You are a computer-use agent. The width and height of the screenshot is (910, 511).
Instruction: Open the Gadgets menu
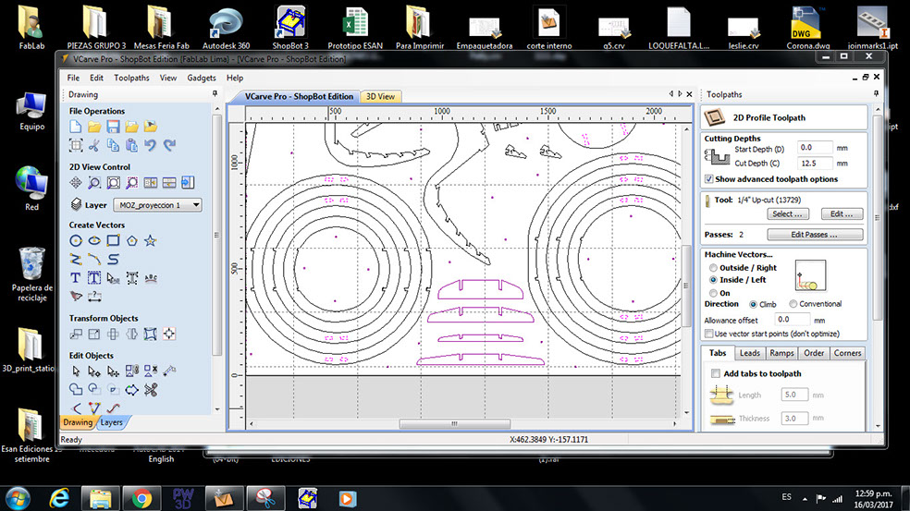tap(201, 79)
